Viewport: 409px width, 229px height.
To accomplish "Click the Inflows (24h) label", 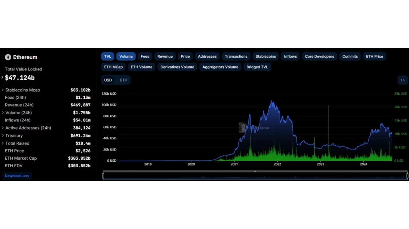I will 18,120.
